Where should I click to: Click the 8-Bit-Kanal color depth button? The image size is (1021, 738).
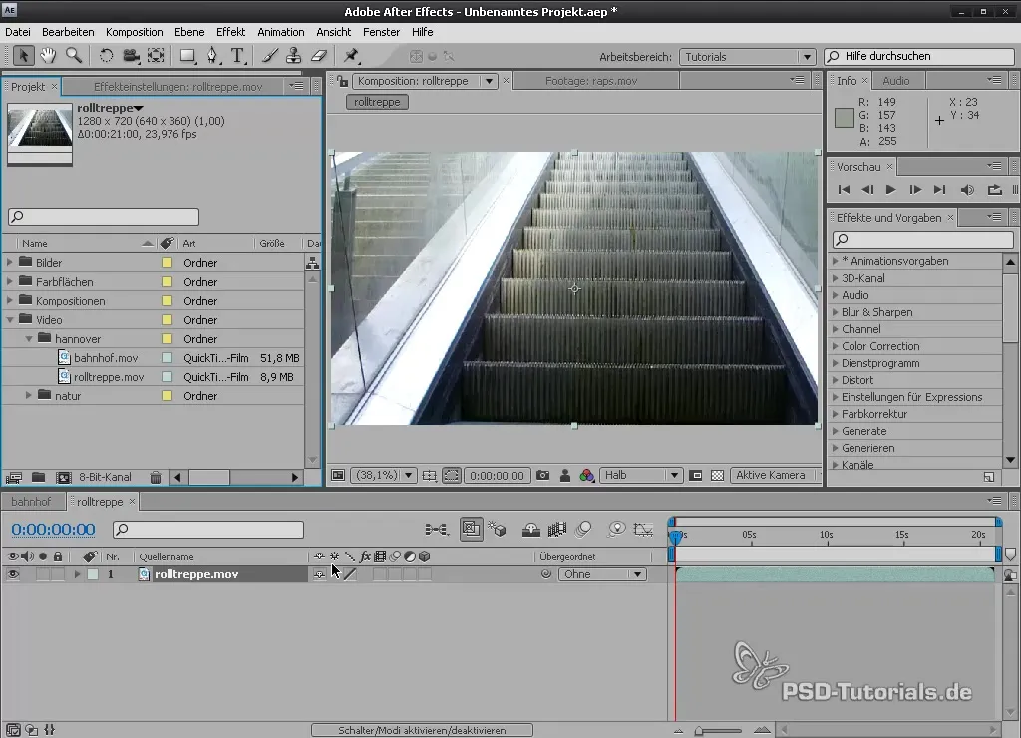[x=105, y=478]
